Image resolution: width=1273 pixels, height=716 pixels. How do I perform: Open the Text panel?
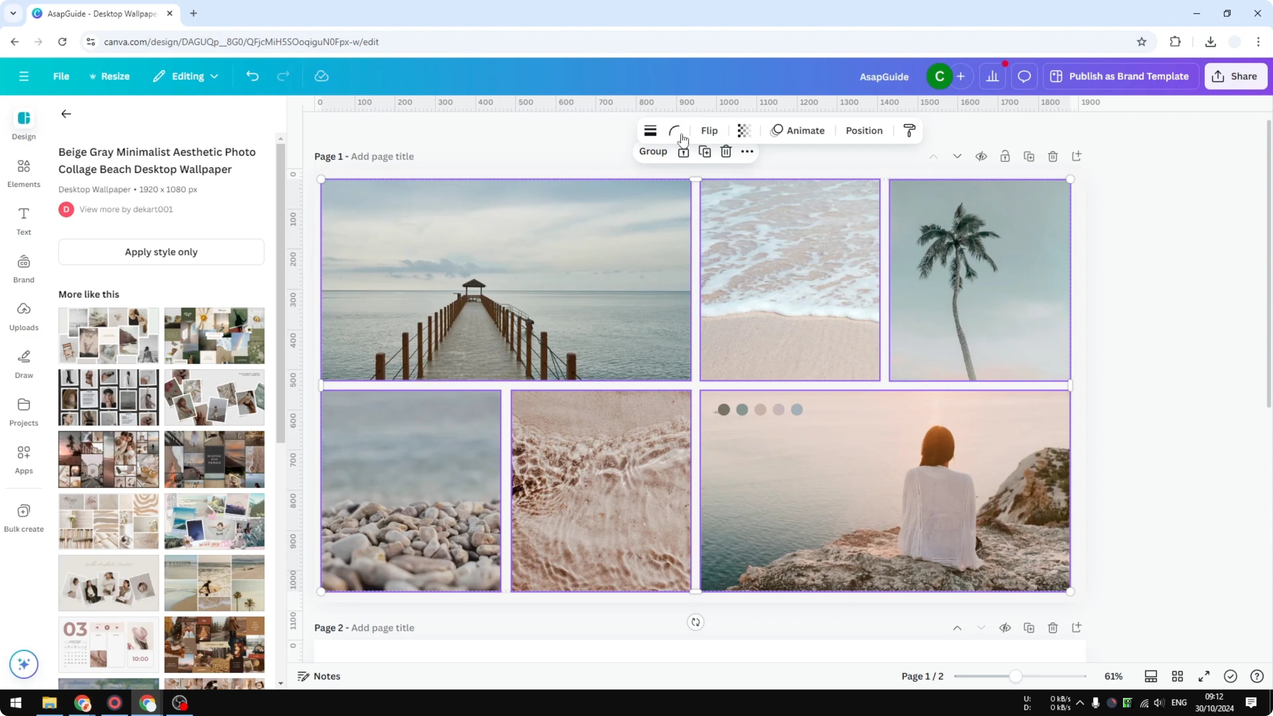pos(23,221)
